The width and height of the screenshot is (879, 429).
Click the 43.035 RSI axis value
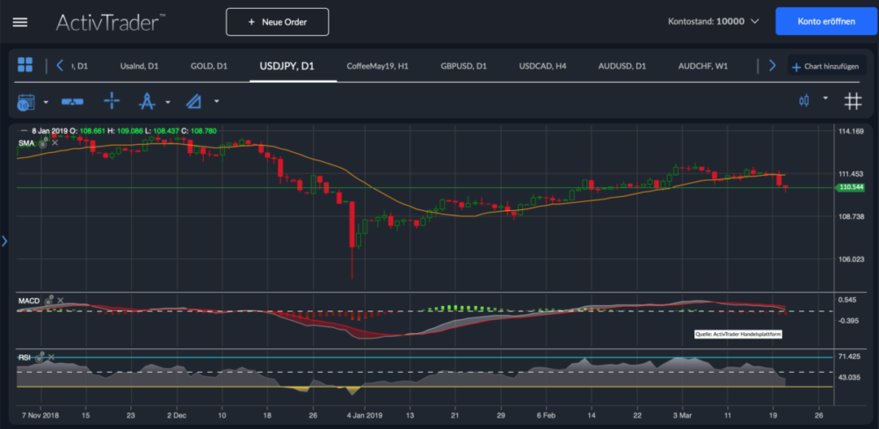pos(849,377)
